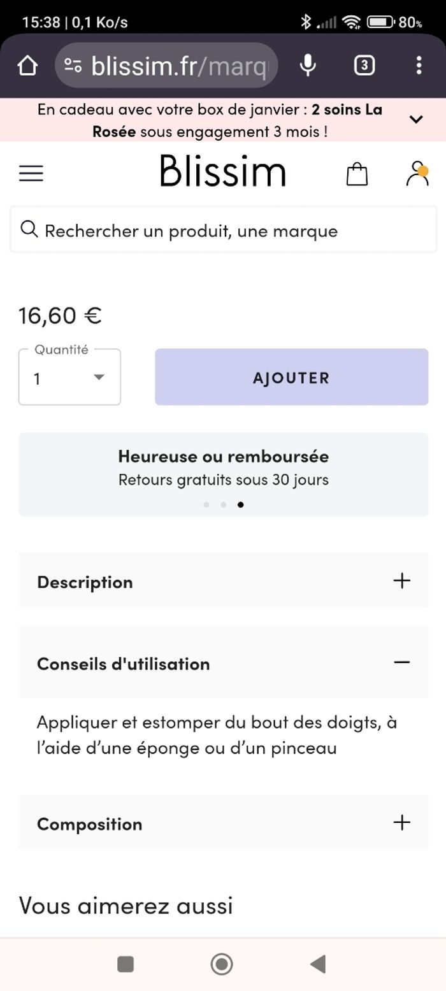The height and width of the screenshot is (991, 446).
Task: Tap the browser home icon
Action: (x=27, y=65)
